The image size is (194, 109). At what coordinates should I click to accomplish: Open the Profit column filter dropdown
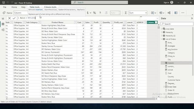tap(101, 22)
